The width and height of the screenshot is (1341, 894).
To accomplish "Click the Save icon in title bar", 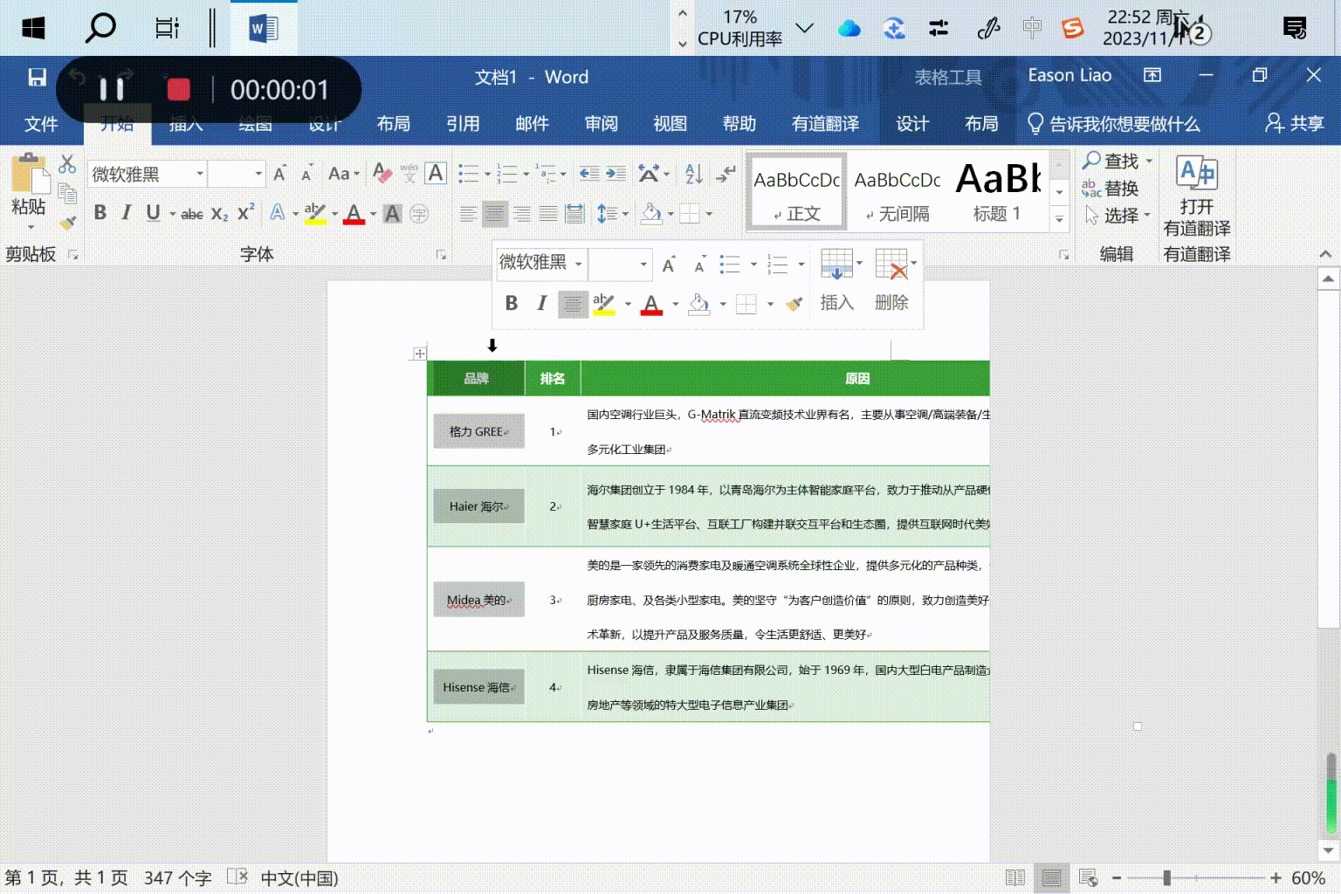I will (37, 77).
